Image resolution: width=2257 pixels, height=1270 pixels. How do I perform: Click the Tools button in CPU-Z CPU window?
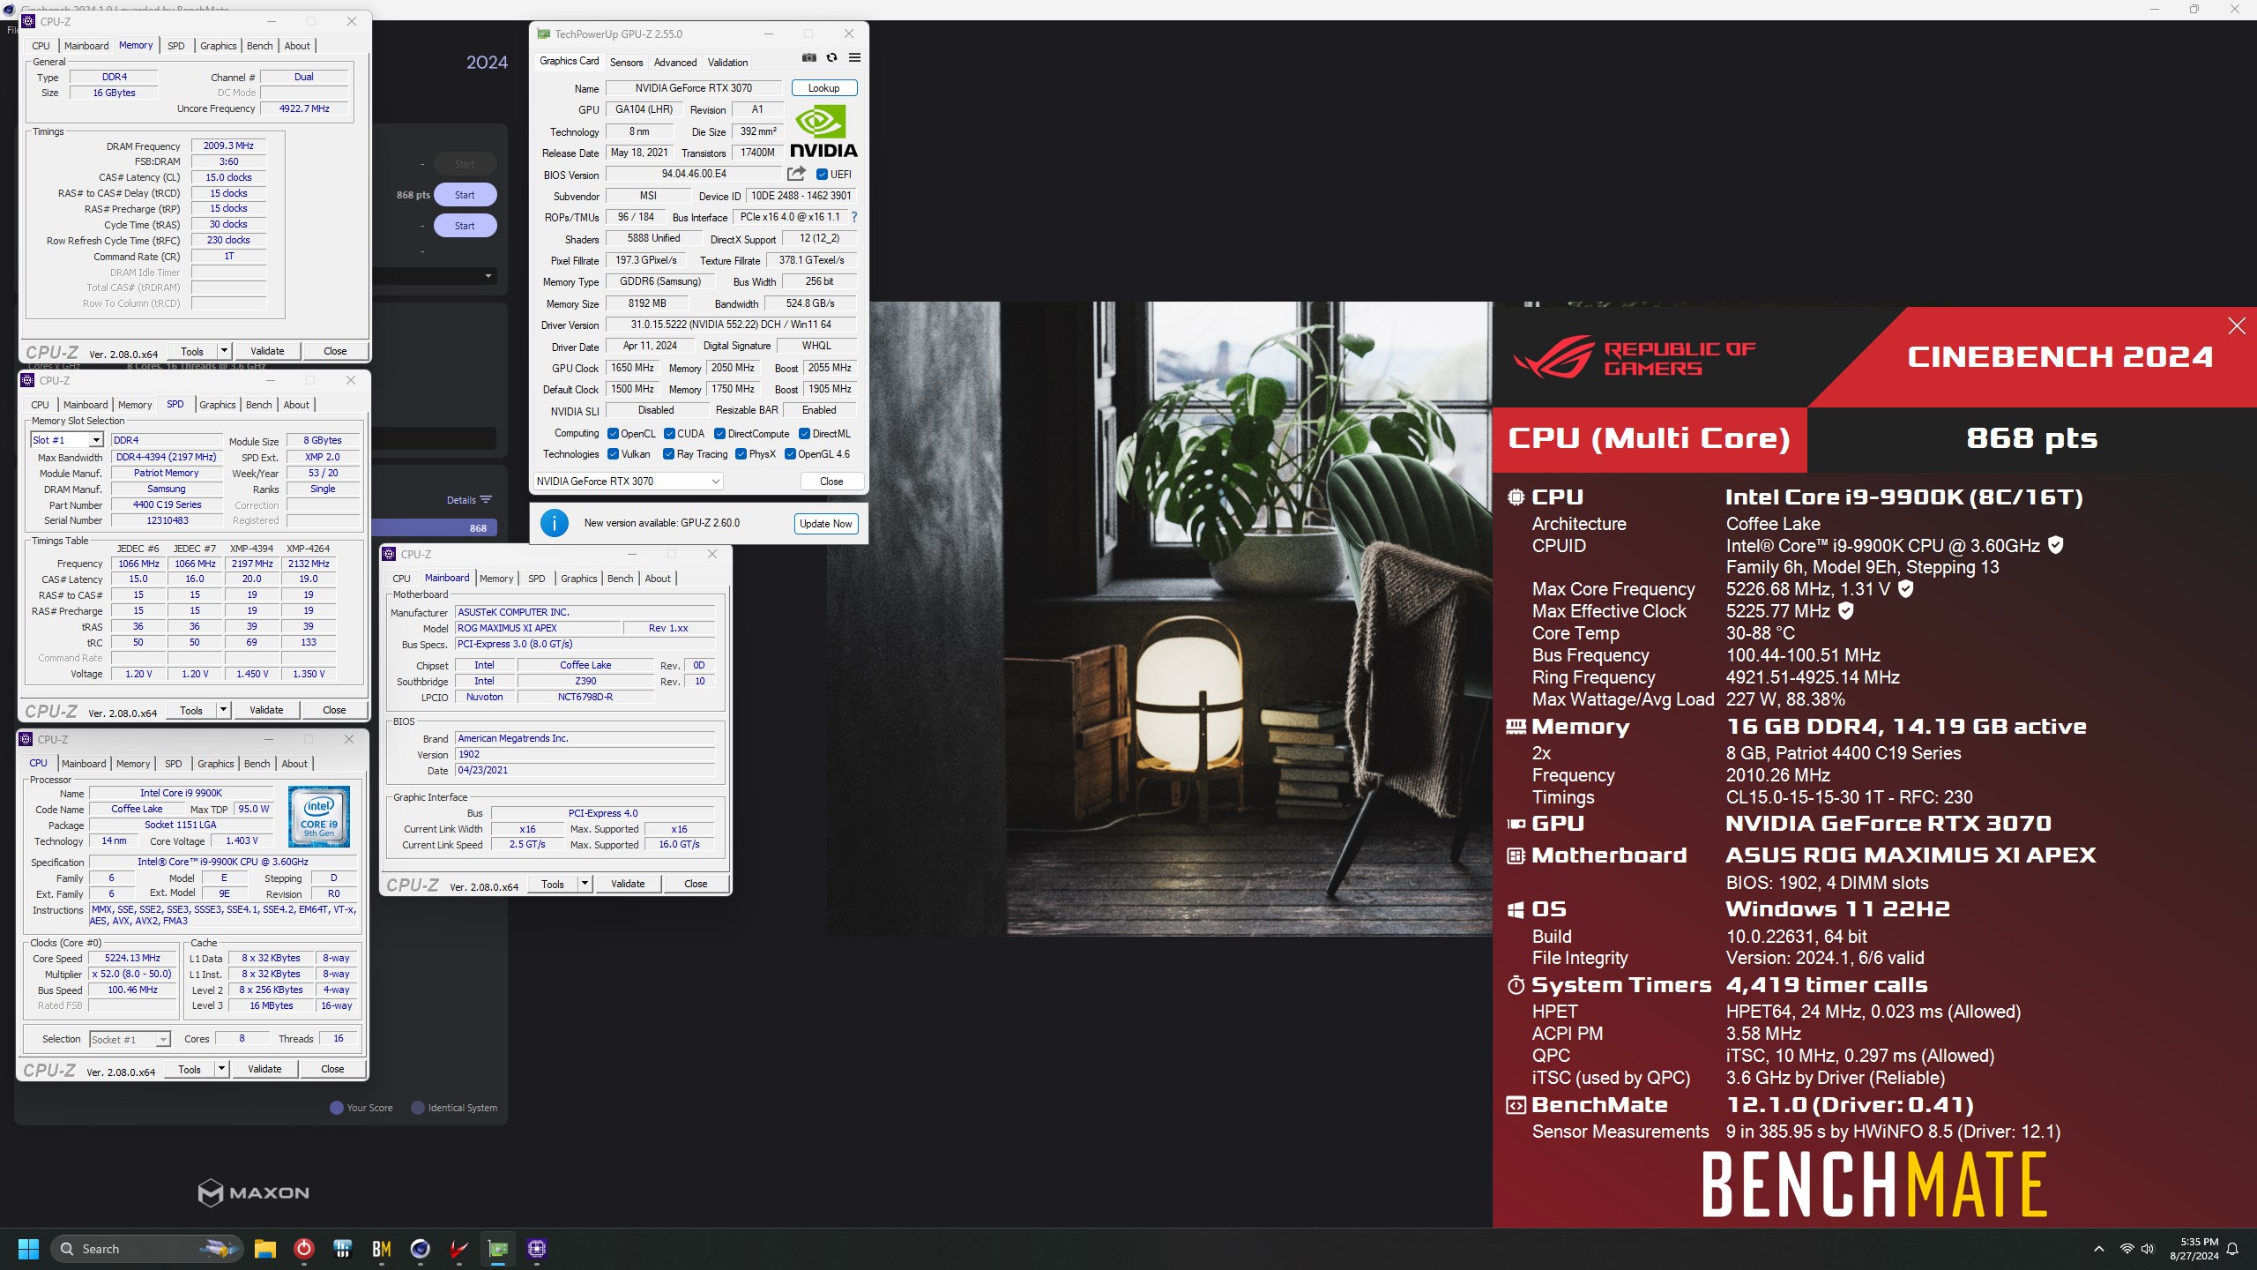pyautogui.click(x=190, y=1069)
